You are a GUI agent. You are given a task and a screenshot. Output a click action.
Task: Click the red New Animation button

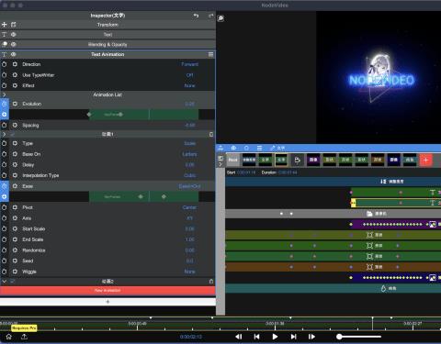(x=107, y=291)
